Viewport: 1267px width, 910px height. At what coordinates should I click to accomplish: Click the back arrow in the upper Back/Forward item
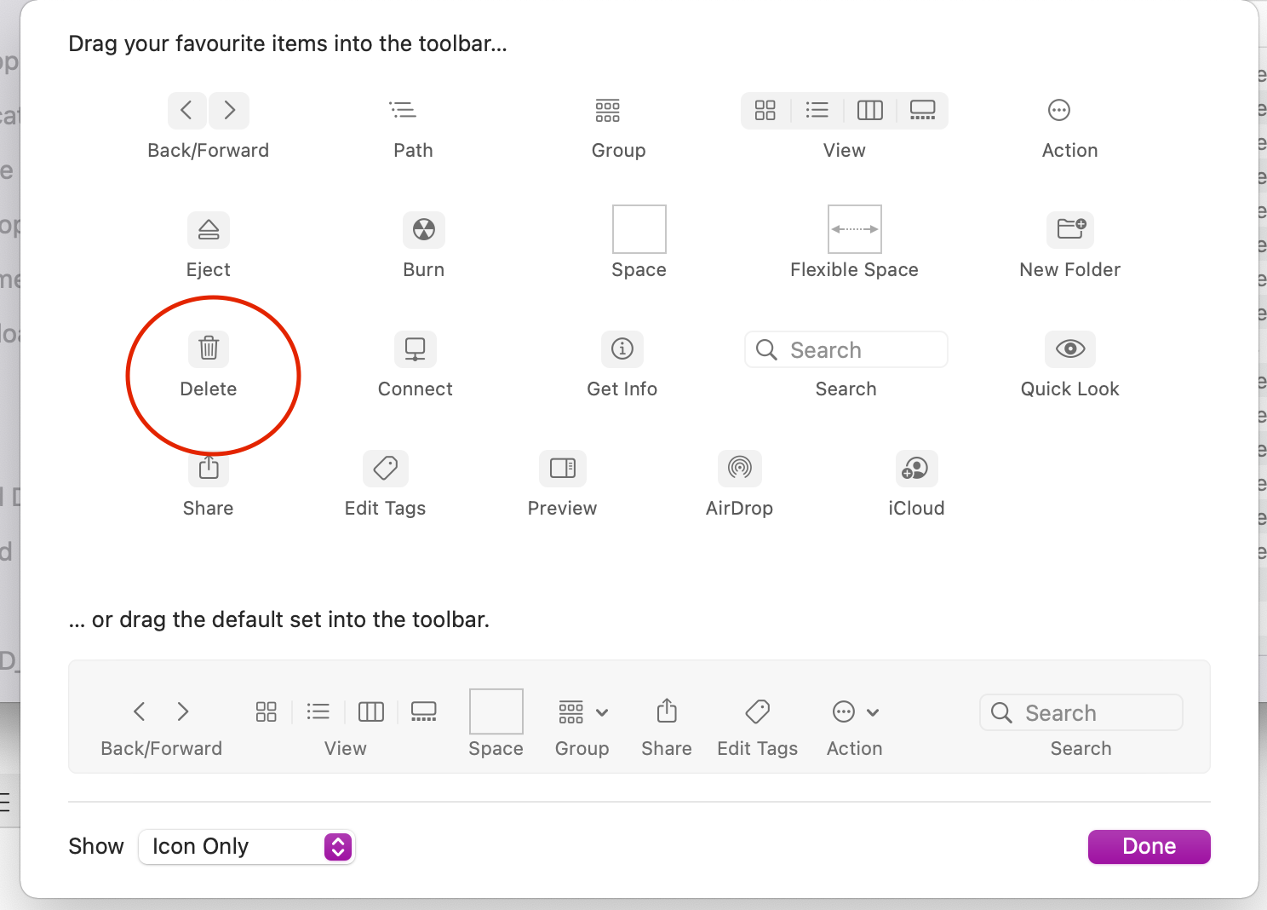[187, 110]
